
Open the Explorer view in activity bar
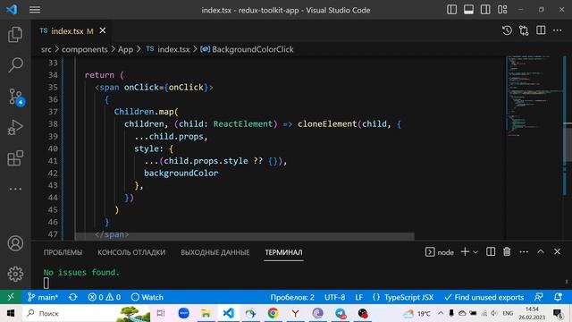pos(15,34)
